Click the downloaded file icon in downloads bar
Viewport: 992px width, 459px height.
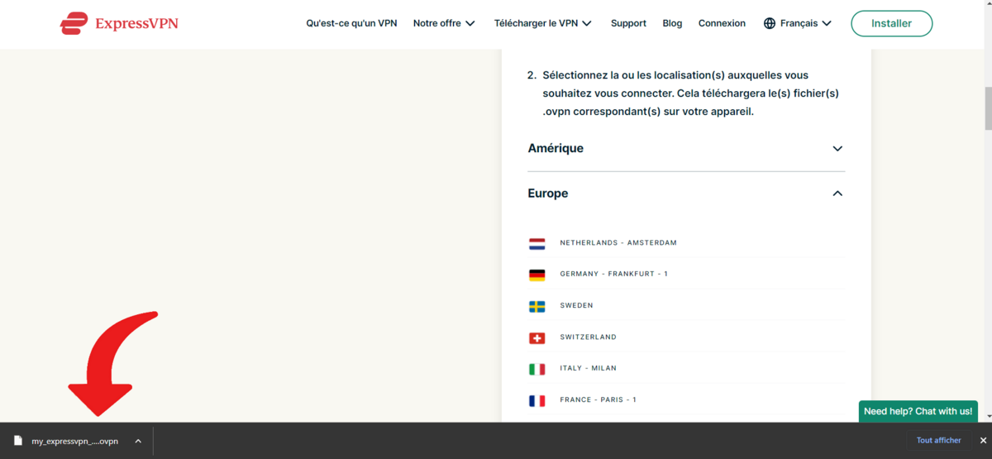pos(17,441)
